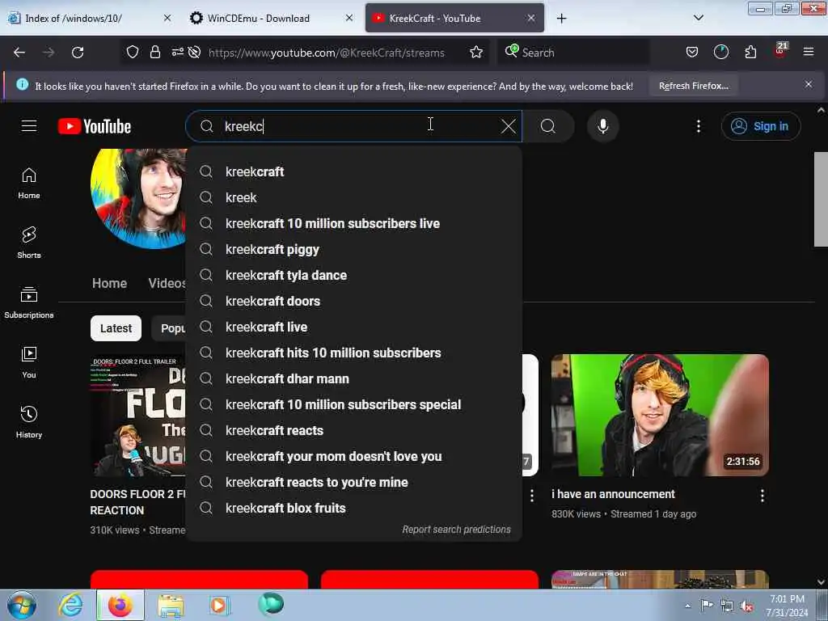The image size is (828, 621).
Task: Pick kreekcraft hits 10 million subscribers
Action: pos(354,353)
